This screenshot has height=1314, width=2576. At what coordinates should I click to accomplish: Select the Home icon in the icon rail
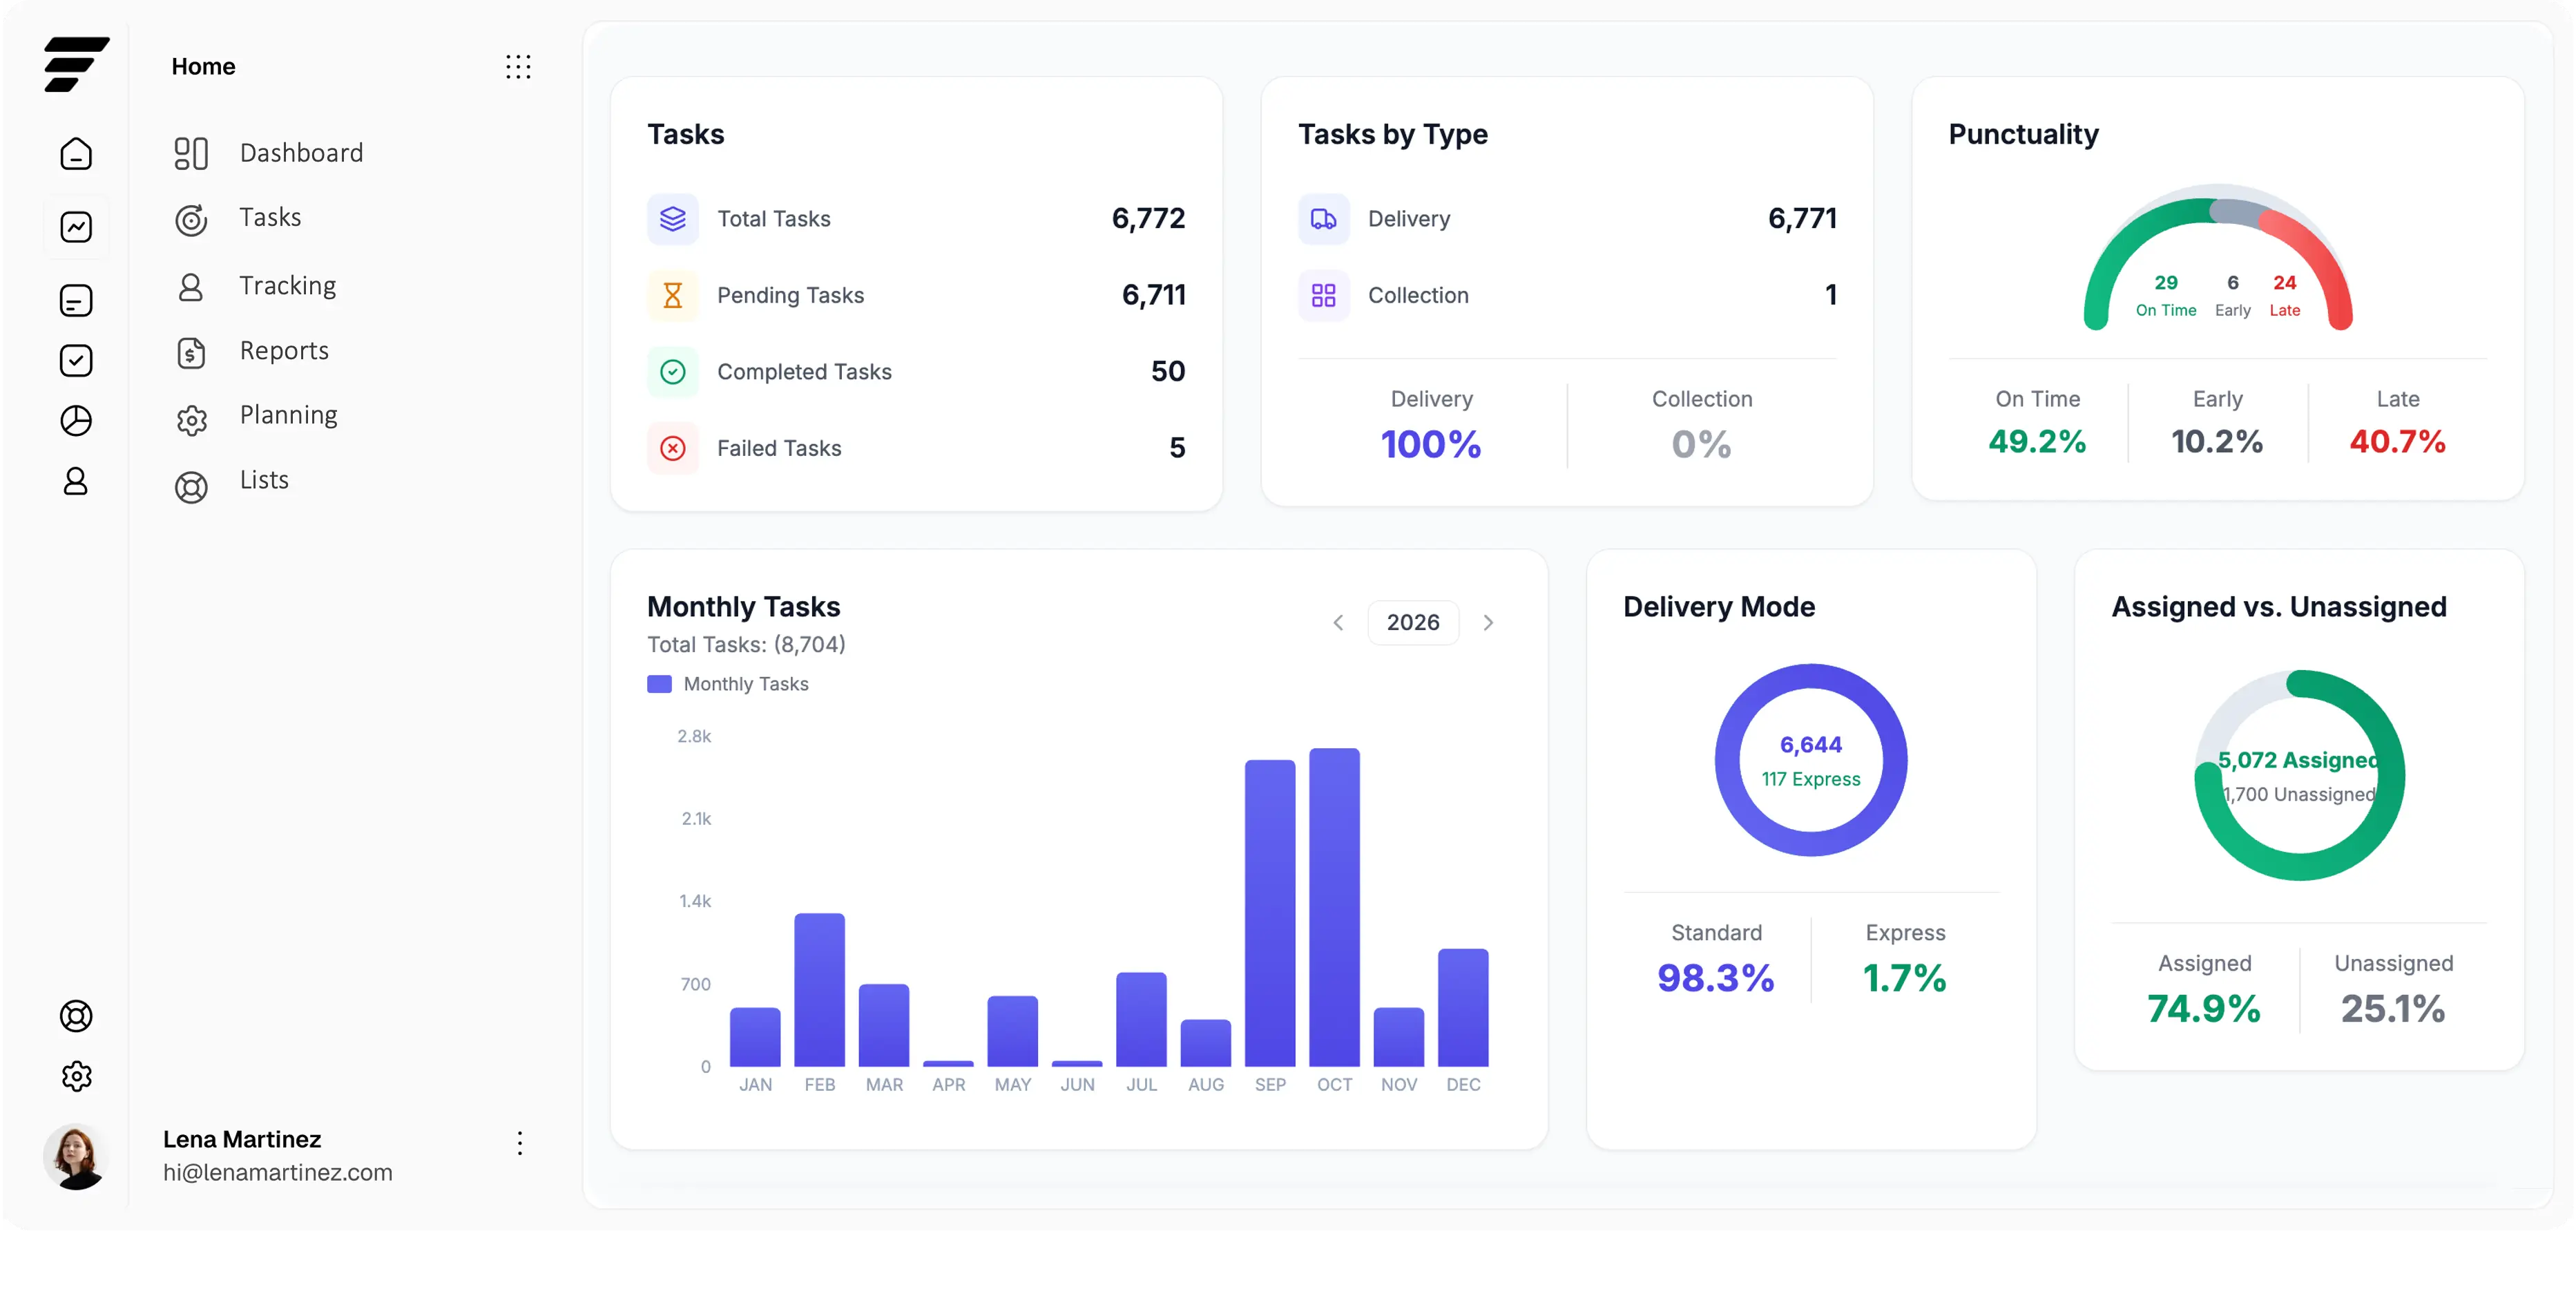tap(76, 153)
